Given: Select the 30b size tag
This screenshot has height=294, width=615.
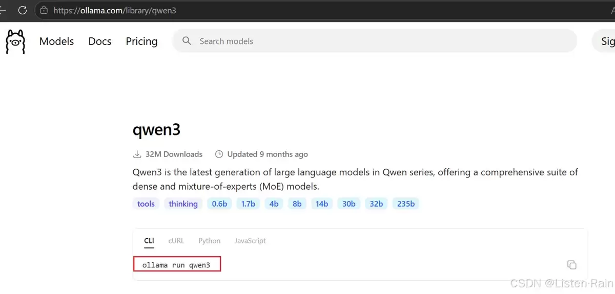Looking at the screenshot, I should click(x=349, y=203).
